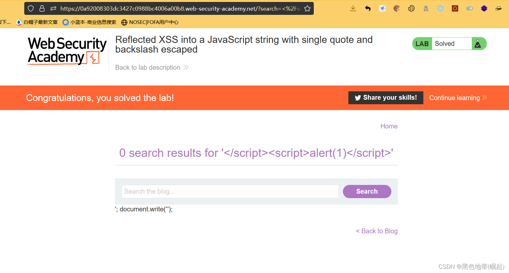Click the Share your skills button

(x=386, y=97)
